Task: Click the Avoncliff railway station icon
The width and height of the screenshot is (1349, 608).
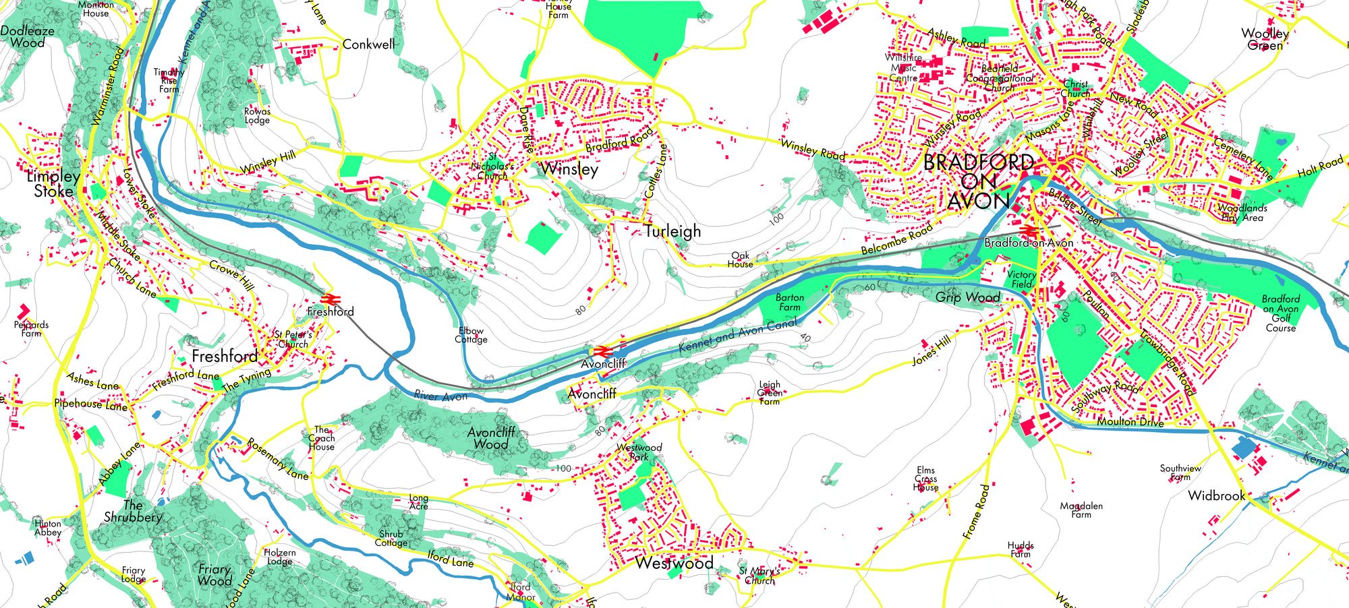Action: [602, 351]
